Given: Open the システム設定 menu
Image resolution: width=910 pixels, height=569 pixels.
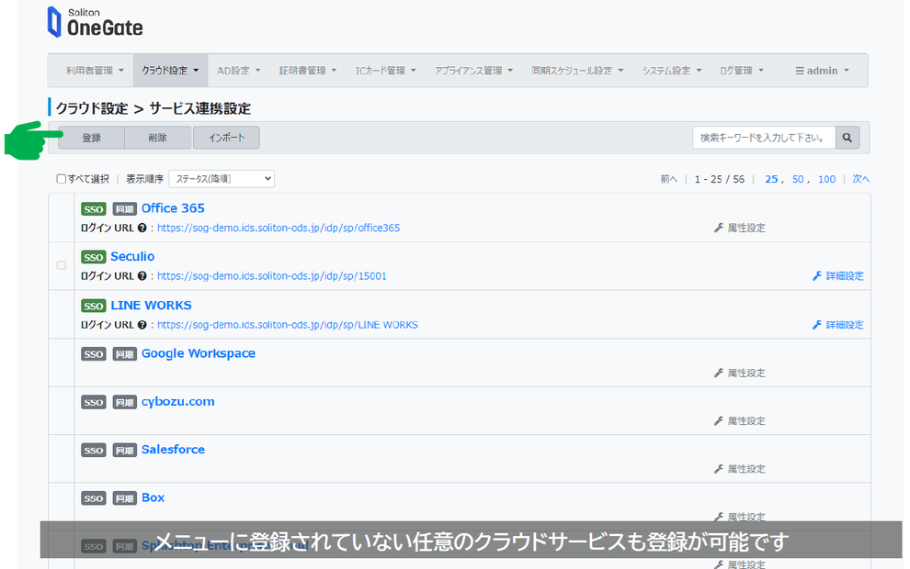Looking at the screenshot, I should (x=671, y=71).
